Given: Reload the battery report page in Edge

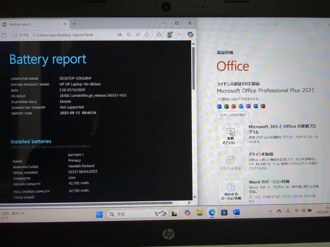Looking at the screenshot, I should pos(4,35).
